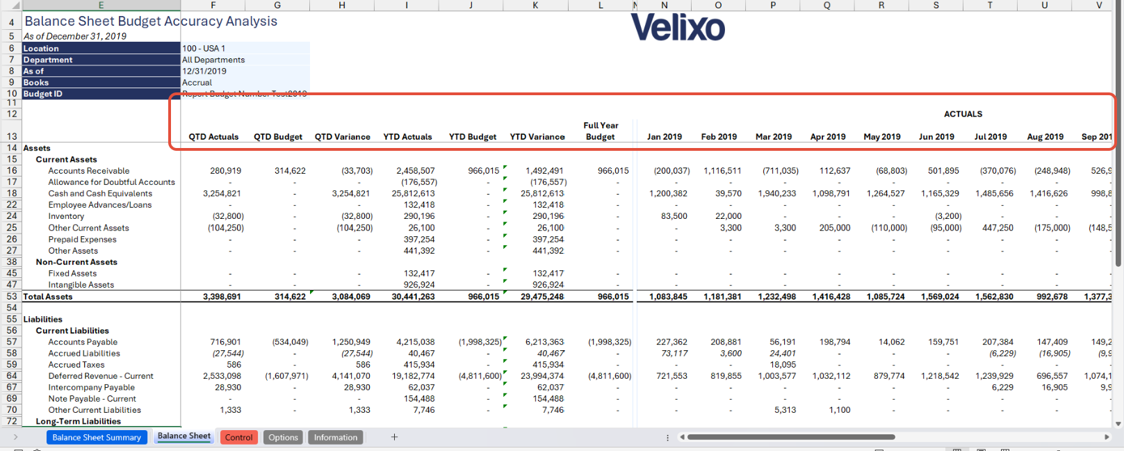
Task: Click the 'YTD Budget' column heading
Action: coord(473,137)
